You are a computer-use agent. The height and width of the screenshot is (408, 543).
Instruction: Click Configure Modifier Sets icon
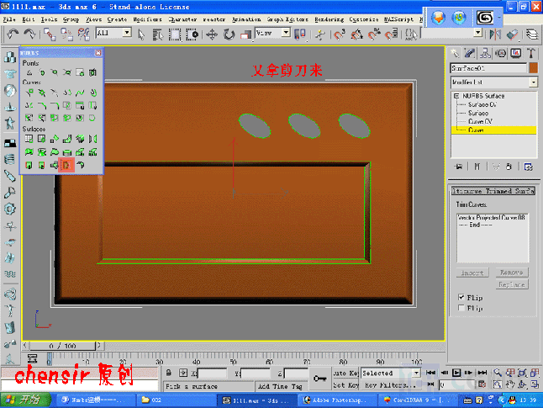pos(528,167)
